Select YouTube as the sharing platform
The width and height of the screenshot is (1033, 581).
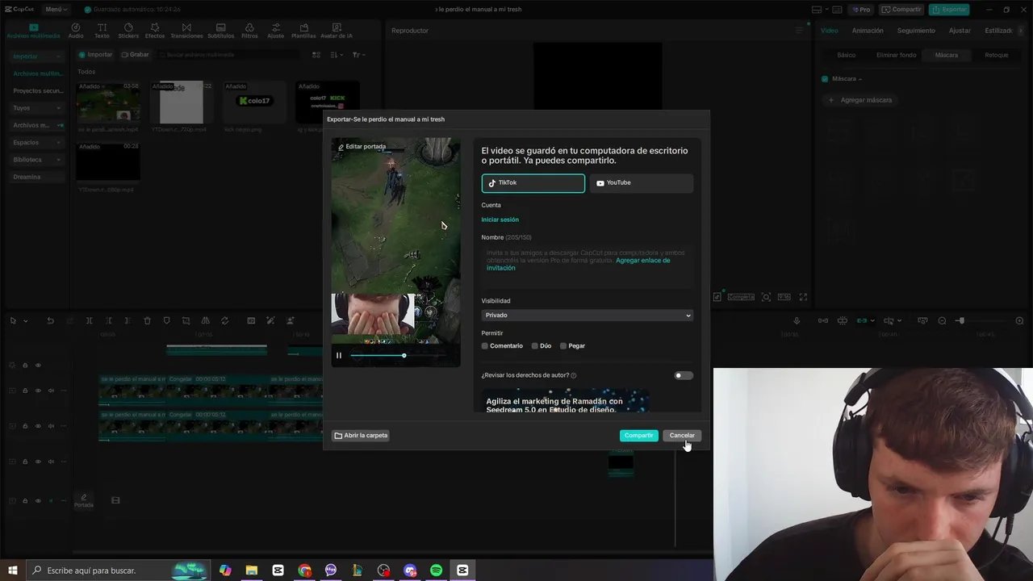[x=641, y=183]
